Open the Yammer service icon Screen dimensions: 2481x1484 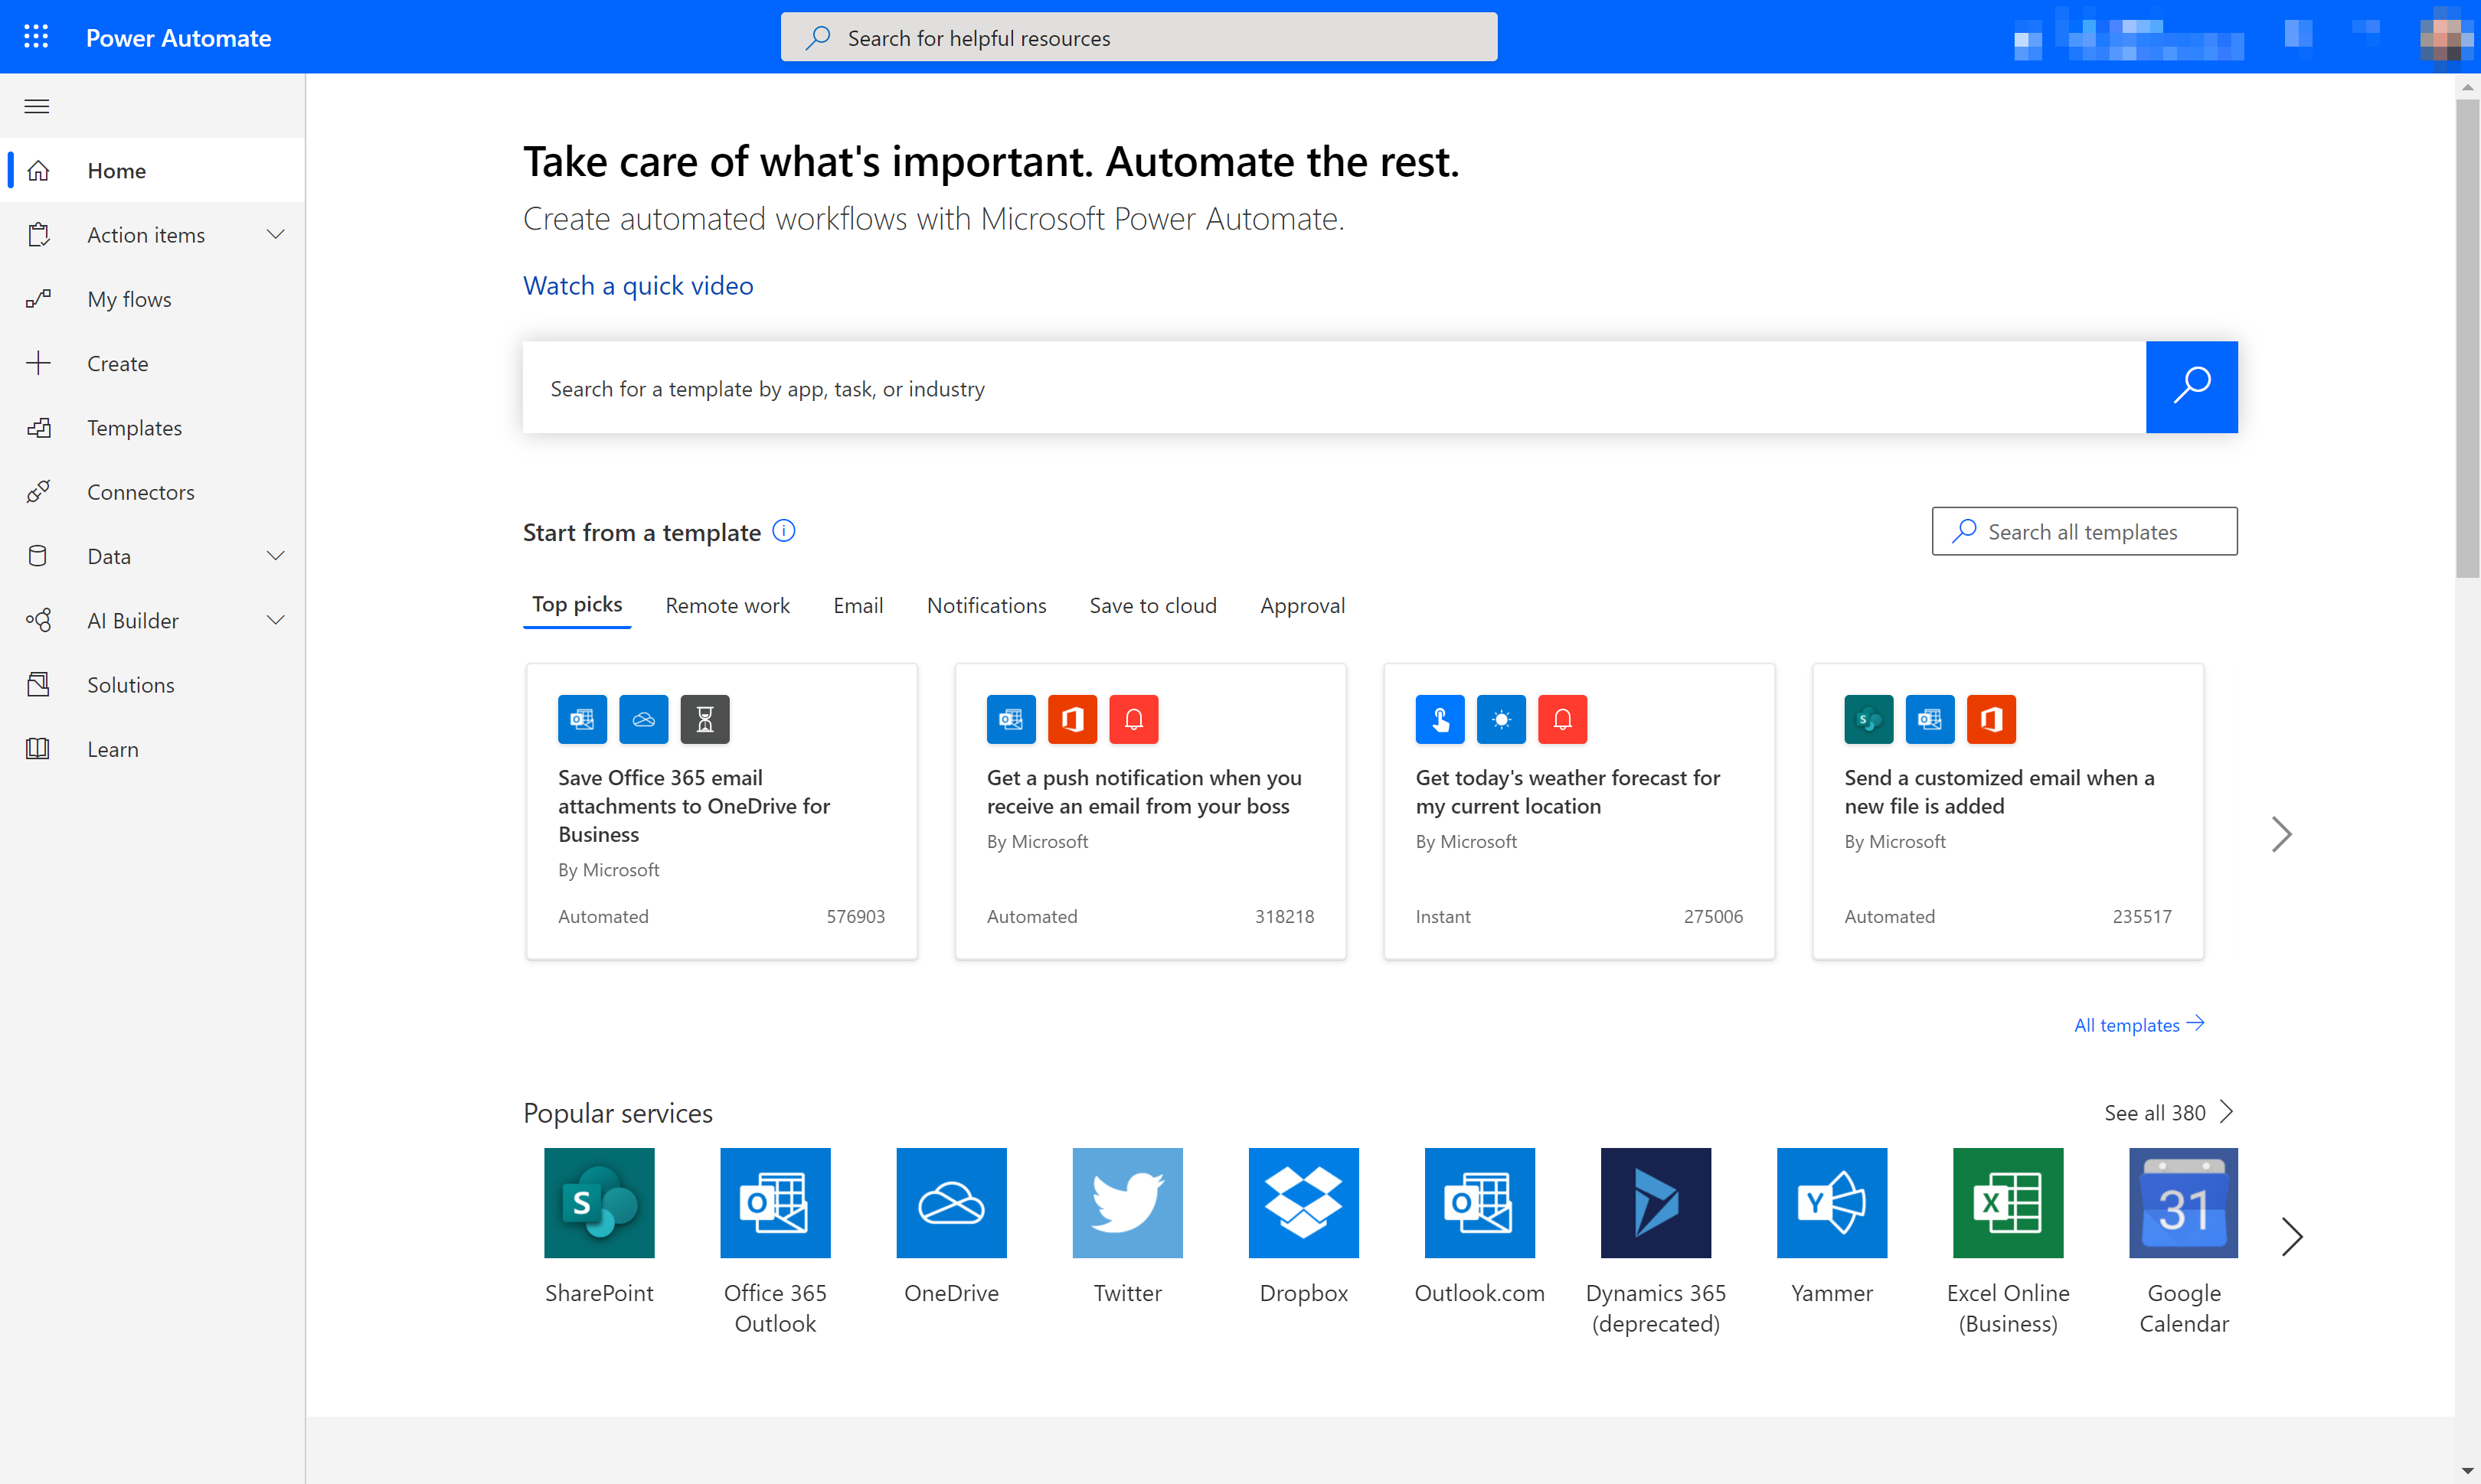point(1831,1202)
